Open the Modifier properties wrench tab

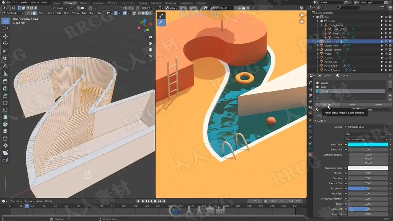pyautogui.click(x=310, y=126)
